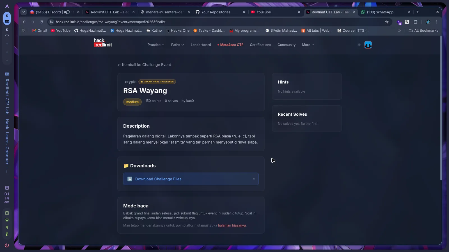Open the browser extensions puzzle icon
This screenshot has height=252, width=449.
click(415, 22)
